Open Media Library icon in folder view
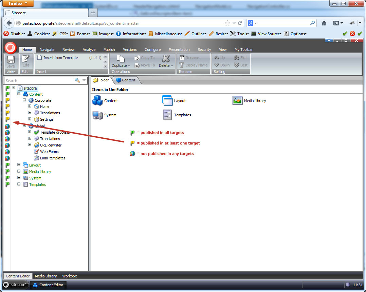Image resolution: width=366 pixels, height=292 pixels. click(237, 101)
